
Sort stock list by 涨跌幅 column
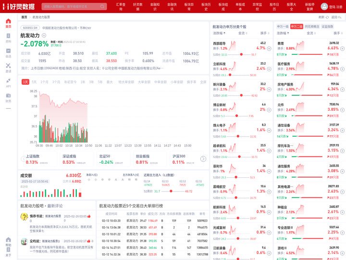(219, 33)
